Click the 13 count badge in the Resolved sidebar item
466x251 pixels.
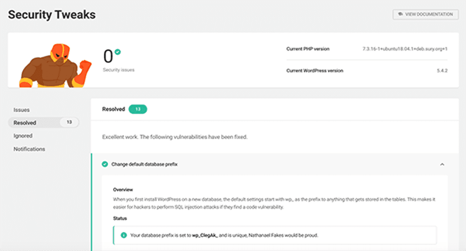tap(69, 122)
